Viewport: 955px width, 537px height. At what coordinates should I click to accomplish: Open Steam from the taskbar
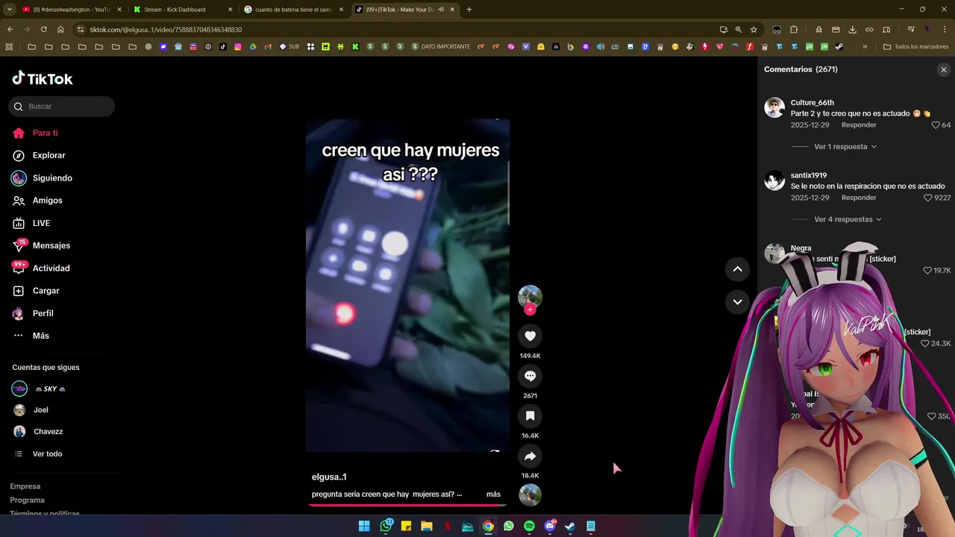[x=570, y=526]
